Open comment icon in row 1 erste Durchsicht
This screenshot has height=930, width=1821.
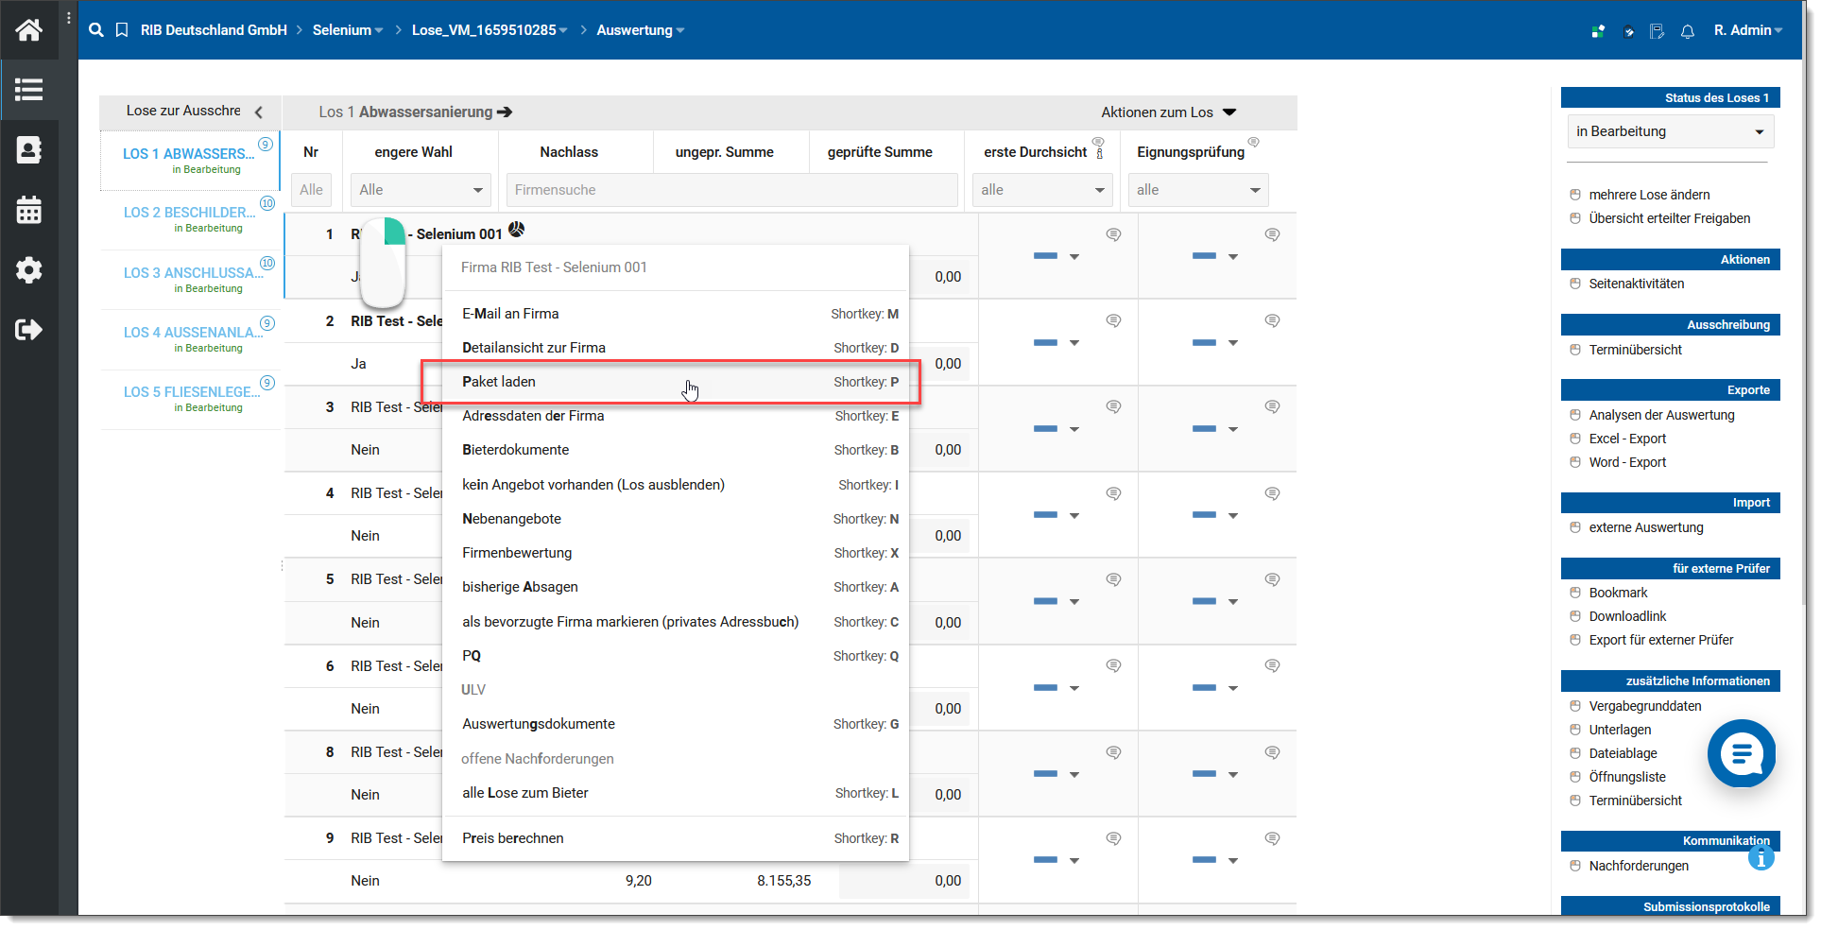[1114, 234]
